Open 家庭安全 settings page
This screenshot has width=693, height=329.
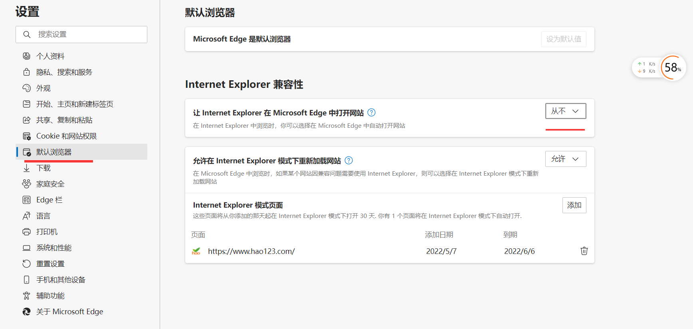[x=81, y=184]
